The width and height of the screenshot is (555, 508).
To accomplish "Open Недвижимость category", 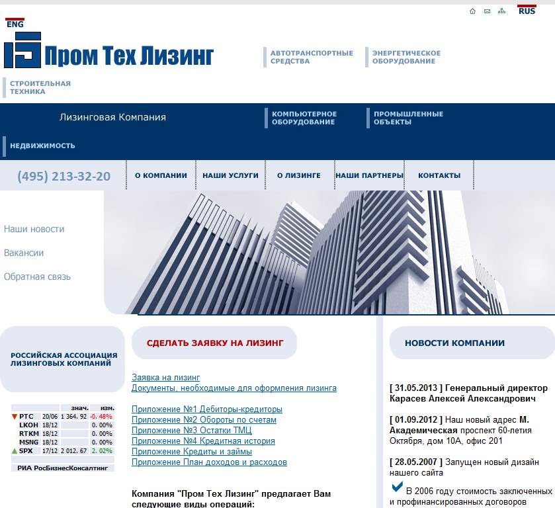I will pos(42,146).
